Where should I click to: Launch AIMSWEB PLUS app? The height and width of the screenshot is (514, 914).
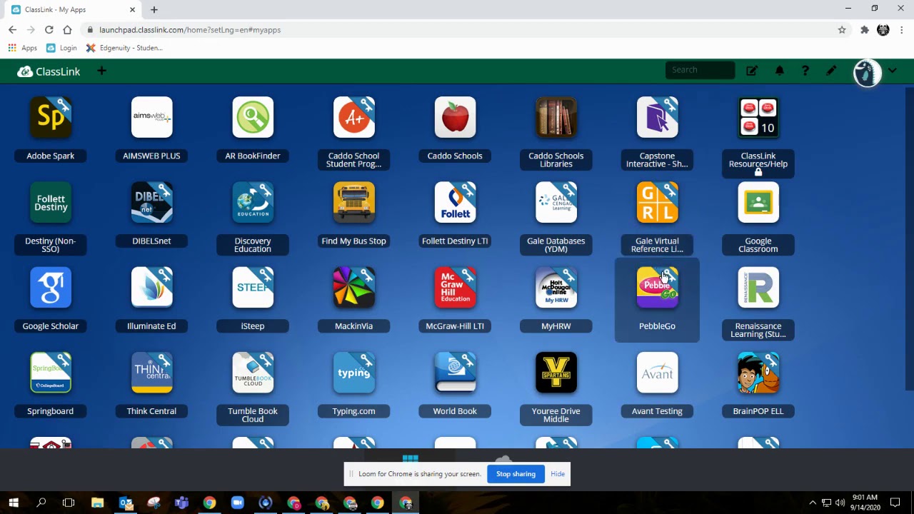point(151,117)
